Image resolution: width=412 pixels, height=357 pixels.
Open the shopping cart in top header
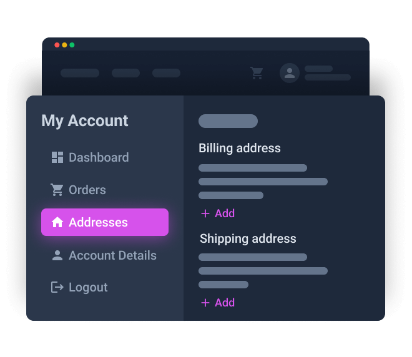point(257,73)
